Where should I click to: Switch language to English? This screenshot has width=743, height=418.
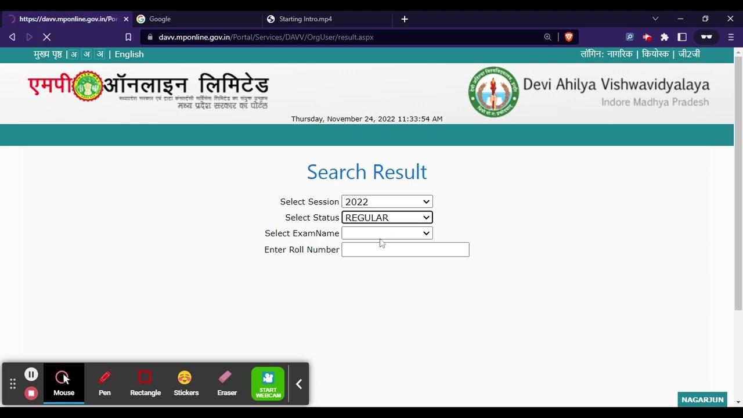tap(129, 54)
